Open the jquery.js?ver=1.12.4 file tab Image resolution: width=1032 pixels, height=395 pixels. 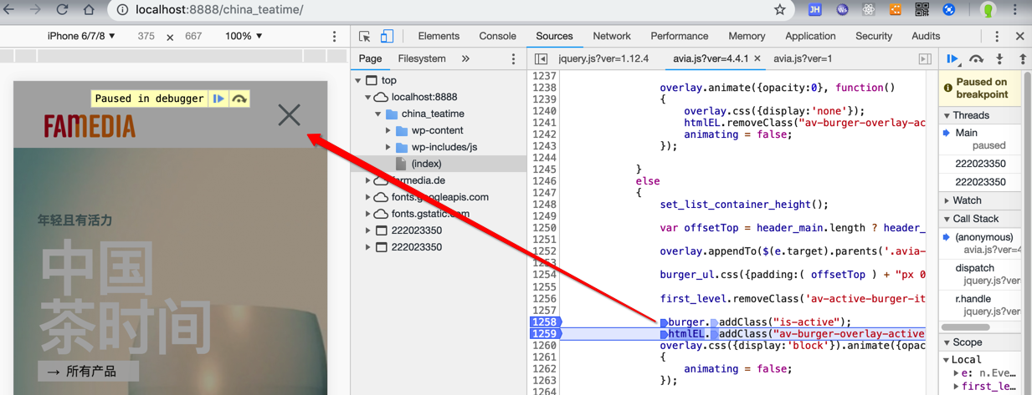pyautogui.click(x=603, y=59)
